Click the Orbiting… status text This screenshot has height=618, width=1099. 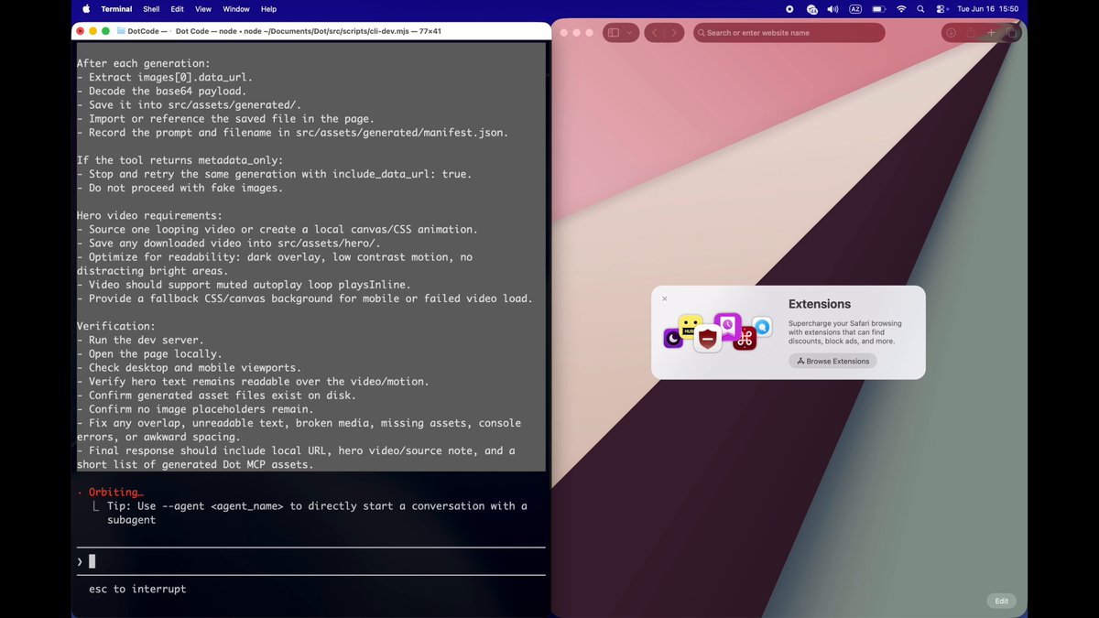pos(116,493)
